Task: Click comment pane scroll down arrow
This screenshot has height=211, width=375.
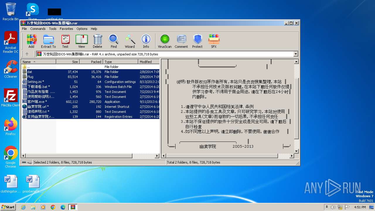Action: [x=296, y=151]
